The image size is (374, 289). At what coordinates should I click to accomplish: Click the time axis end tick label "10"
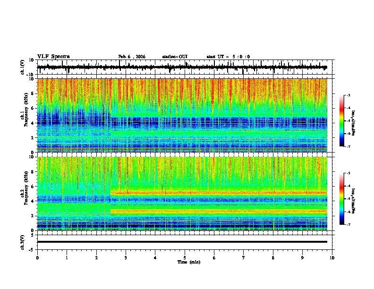click(x=332, y=258)
